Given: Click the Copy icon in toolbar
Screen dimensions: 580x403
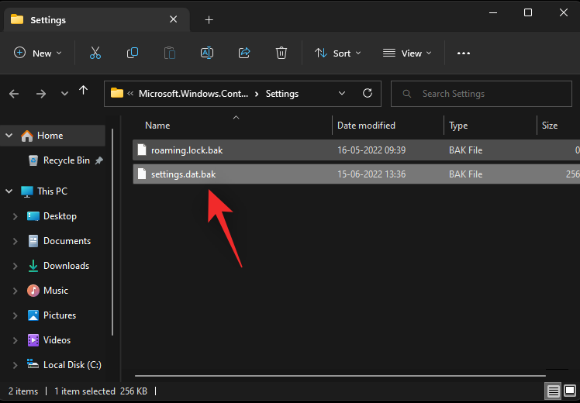Looking at the screenshot, I should (x=133, y=53).
